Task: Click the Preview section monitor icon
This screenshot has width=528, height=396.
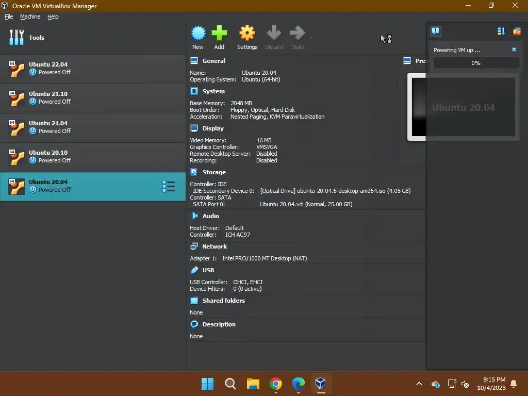Action: [x=407, y=61]
